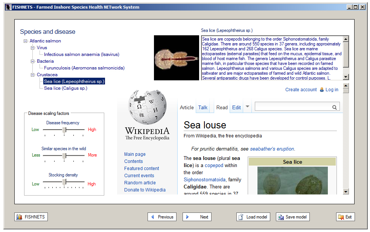Click the folder icon on the Exit button
Image resolution: width=370 pixels, height=232 pixels.
(341, 217)
